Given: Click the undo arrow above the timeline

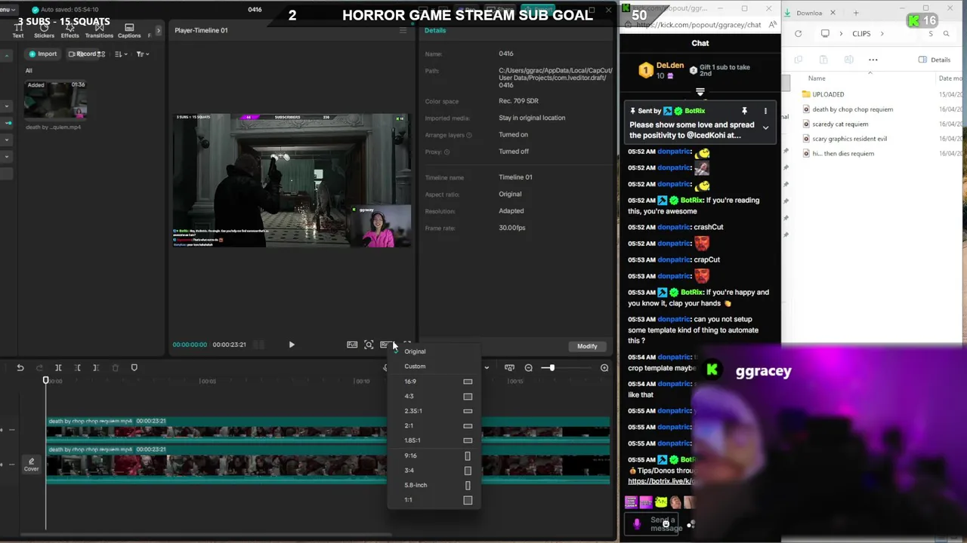Looking at the screenshot, I should point(20,367).
